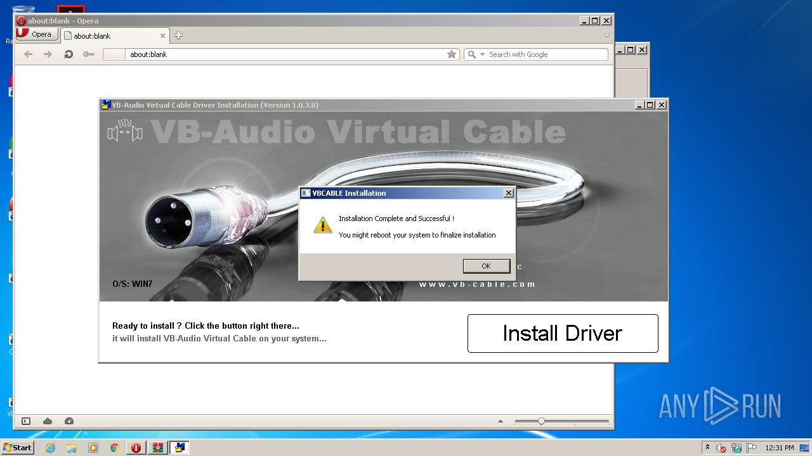Open closed tabs dropdown arrow in Opera
Viewport: 812px width, 456px height.
606,35
